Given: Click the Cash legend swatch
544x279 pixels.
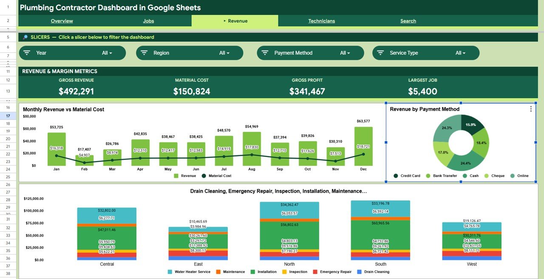Looking at the screenshot, I should [x=465, y=176].
